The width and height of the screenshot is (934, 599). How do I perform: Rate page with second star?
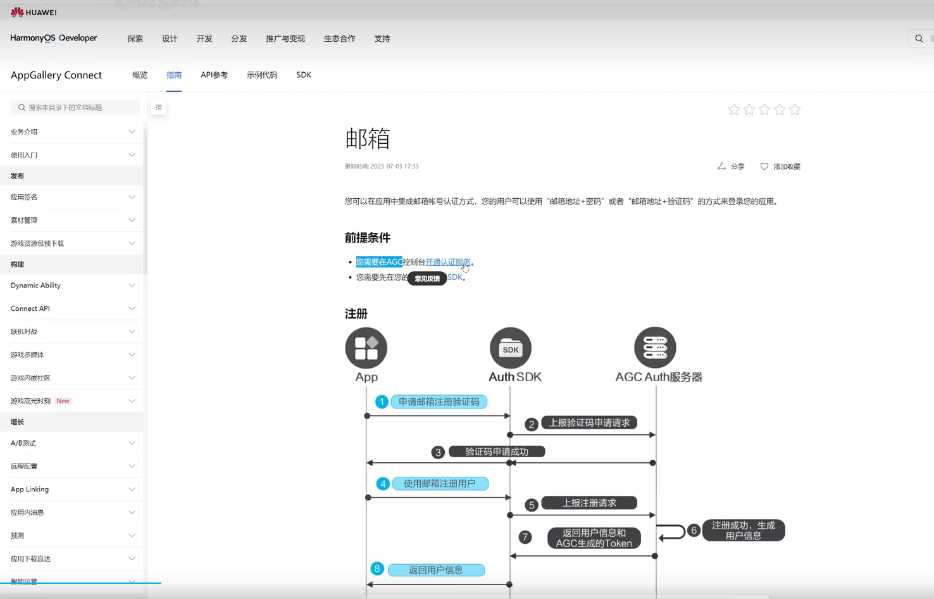[x=749, y=110]
